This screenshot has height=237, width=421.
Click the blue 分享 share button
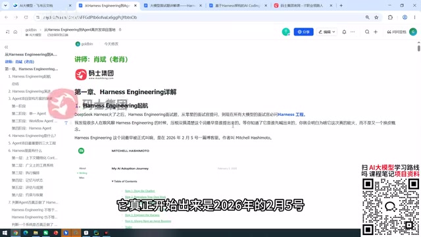point(303,32)
